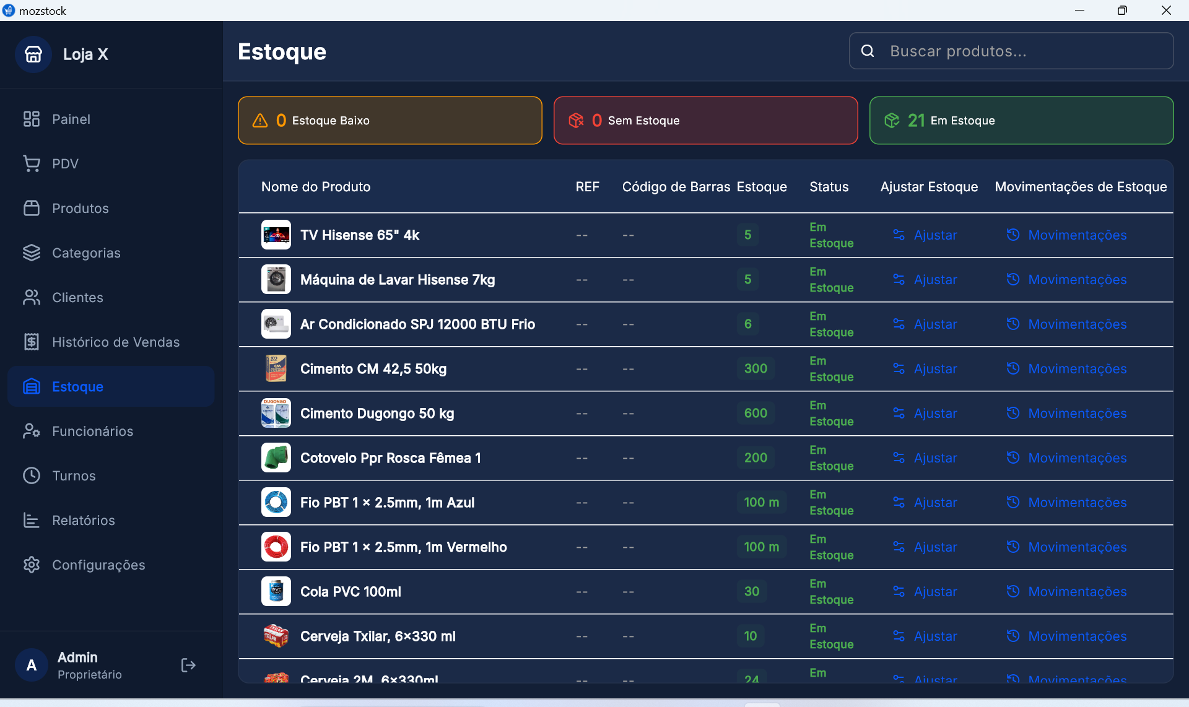1189x707 pixels.
Task: Click Movimentações history icon for TV Hisense
Action: [x=1014, y=235]
